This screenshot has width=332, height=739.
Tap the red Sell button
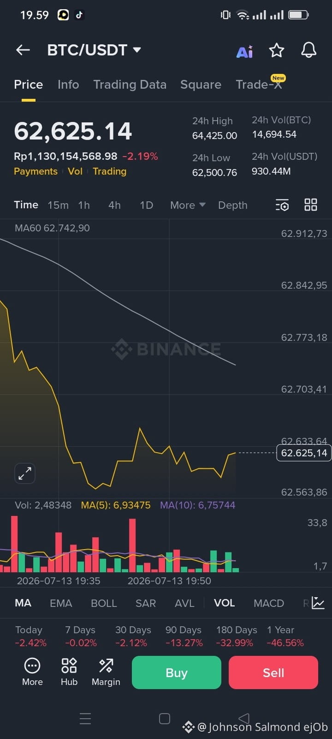click(x=273, y=672)
